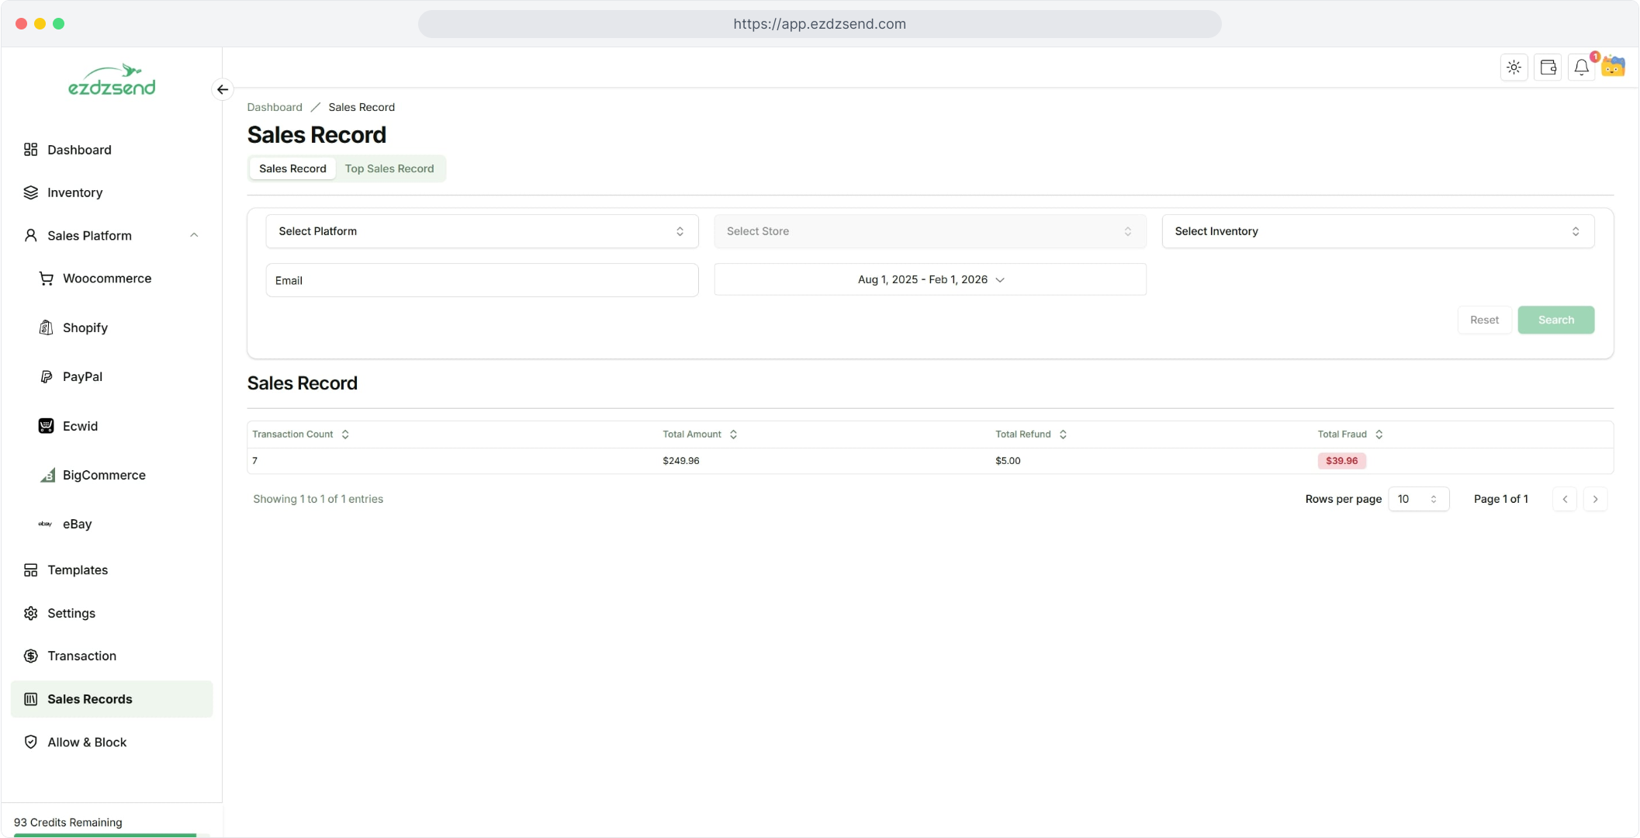Open BigCommerce sales platform
Viewport: 1640px width, 838px height.
pos(104,475)
